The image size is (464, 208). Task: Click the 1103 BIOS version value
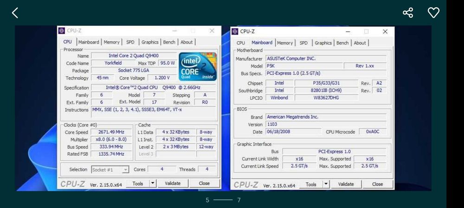click(326, 124)
